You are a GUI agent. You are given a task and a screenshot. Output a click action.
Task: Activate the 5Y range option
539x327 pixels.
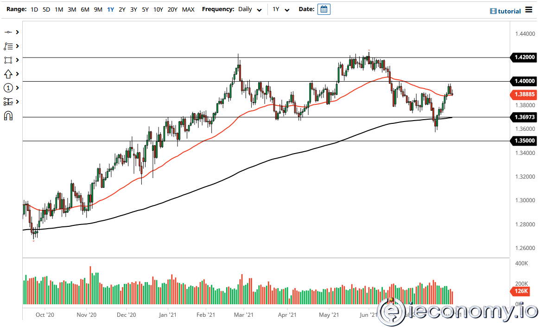145,9
